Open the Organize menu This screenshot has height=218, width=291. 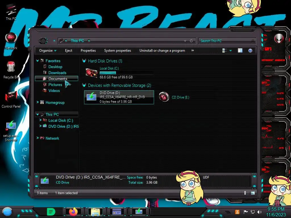(x=48, y=51)
